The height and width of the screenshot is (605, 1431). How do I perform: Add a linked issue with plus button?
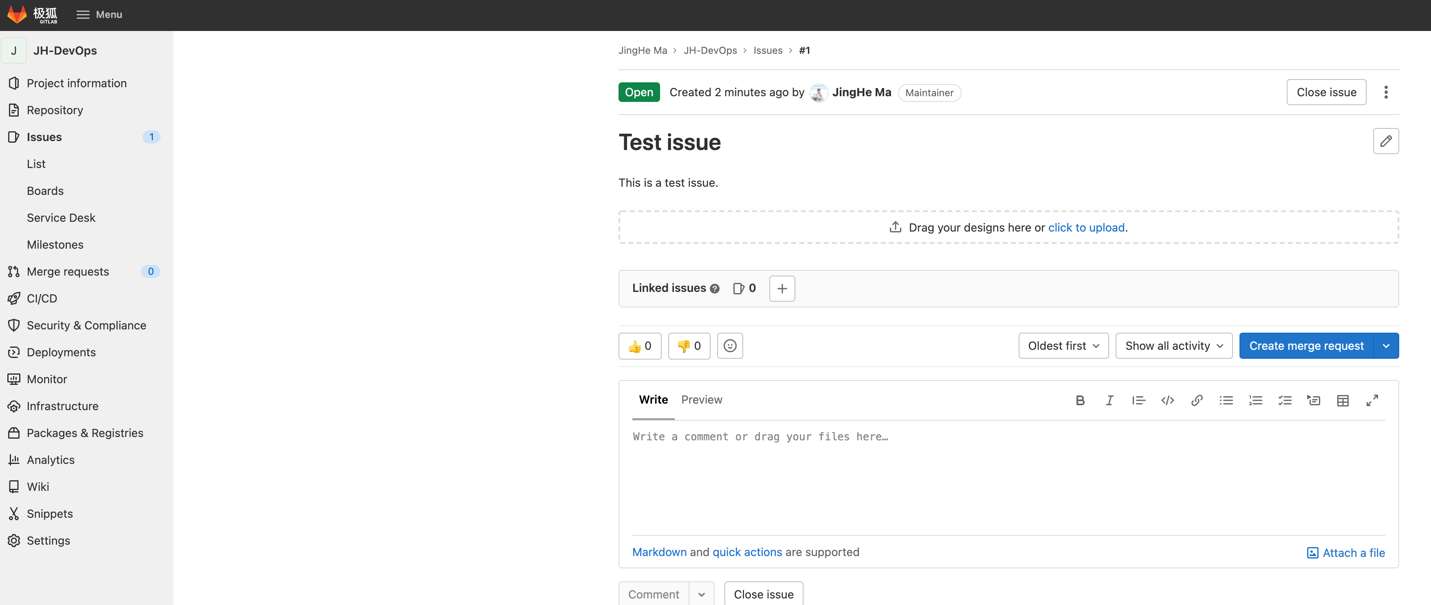[782, 289]
